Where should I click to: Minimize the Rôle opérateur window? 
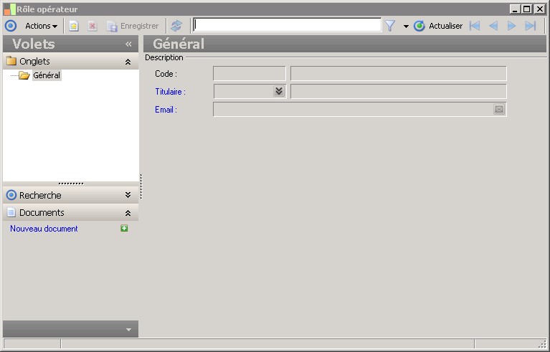pos(515,9)
